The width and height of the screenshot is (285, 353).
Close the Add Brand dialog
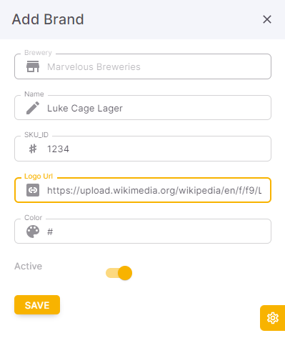click(267, 19)
